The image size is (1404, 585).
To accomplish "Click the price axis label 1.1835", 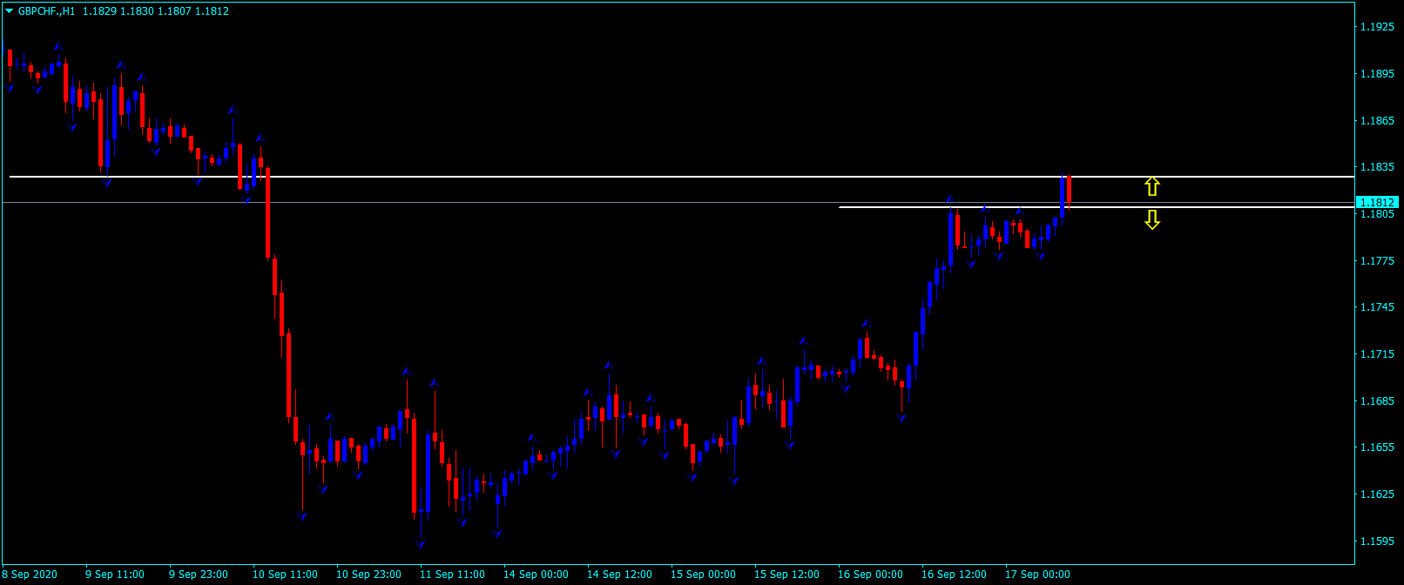I will pos(1377,167).
